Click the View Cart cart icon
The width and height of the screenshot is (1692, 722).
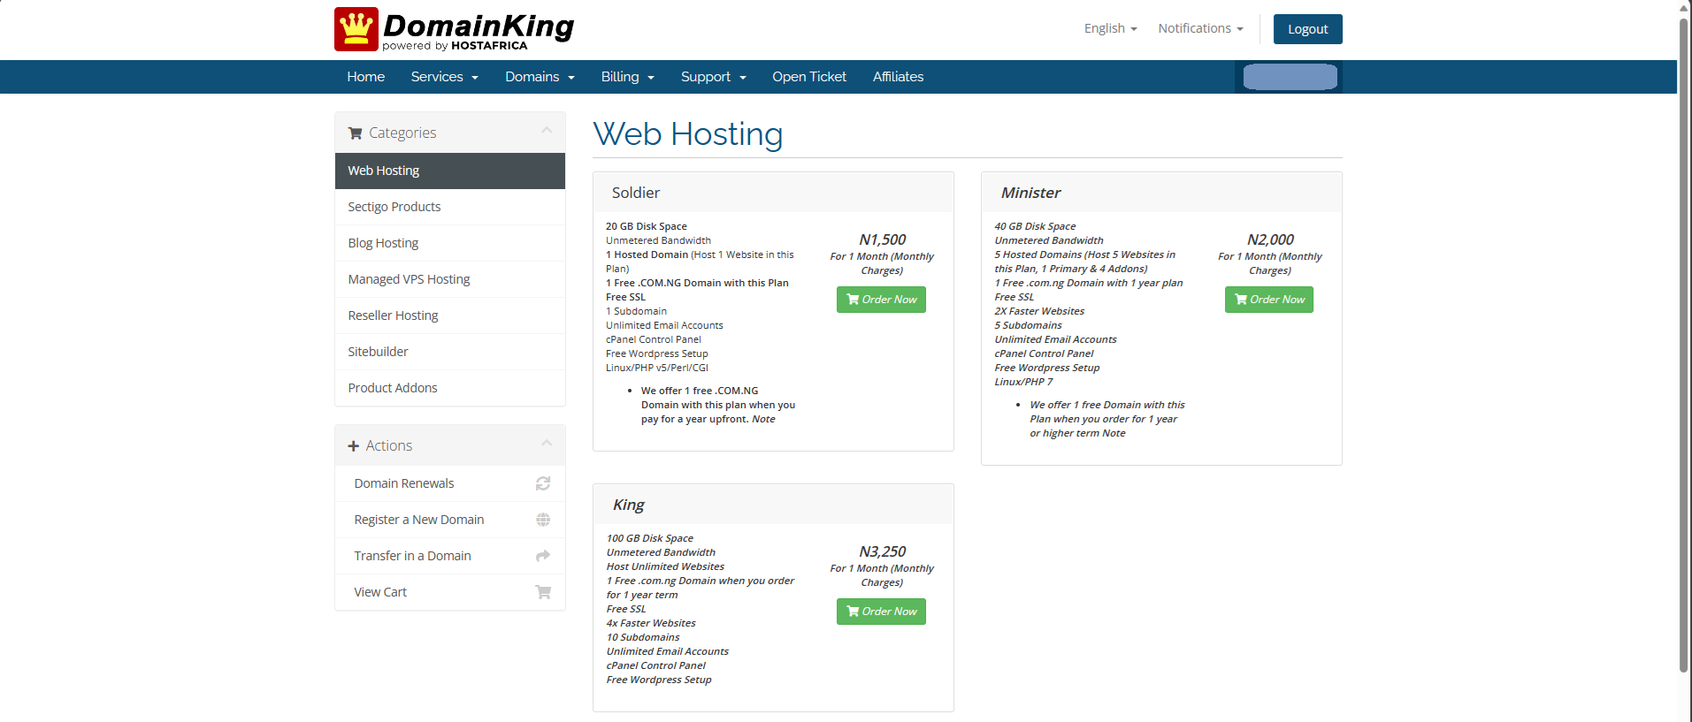click(543, 592)
